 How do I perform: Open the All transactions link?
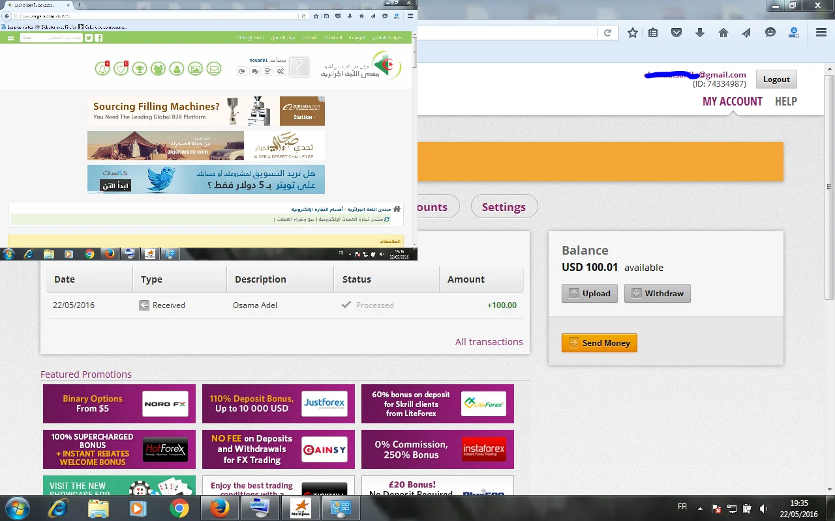[x=489, y=342]
